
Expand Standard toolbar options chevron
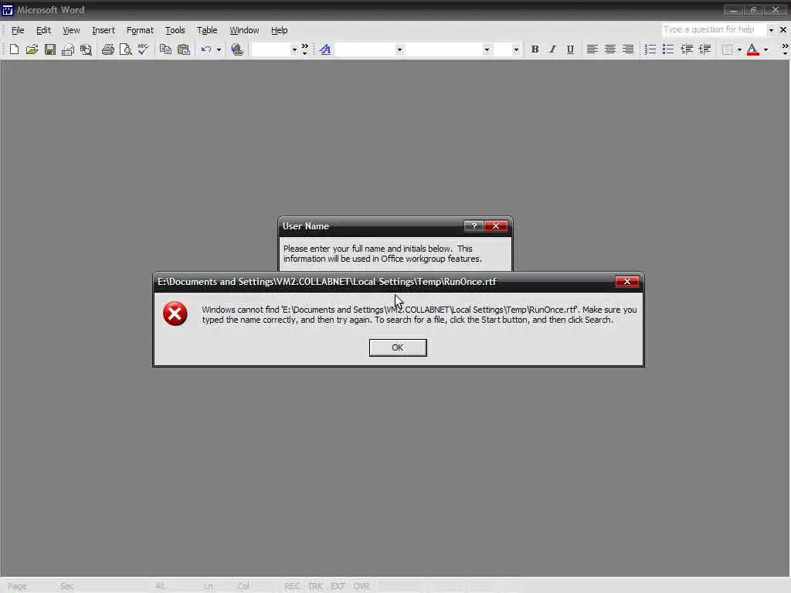coord(304,49)
